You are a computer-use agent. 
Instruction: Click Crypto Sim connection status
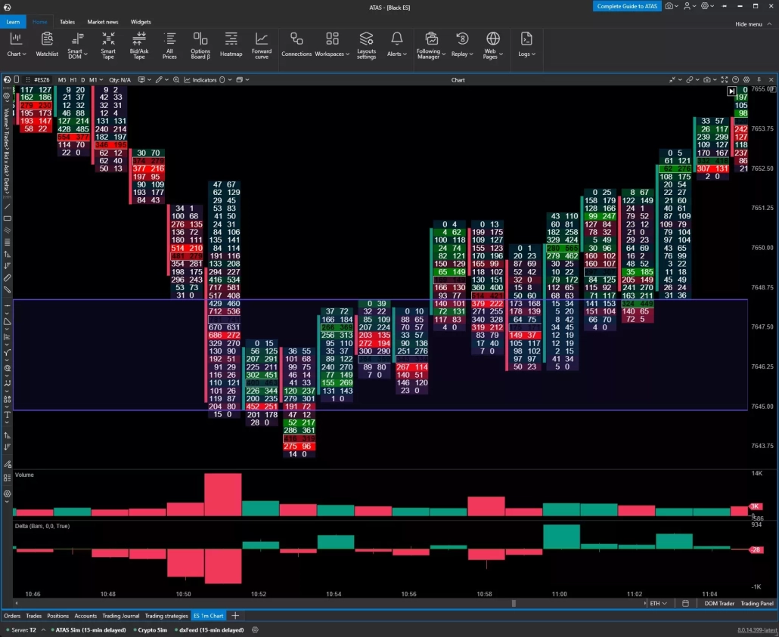click(x=150, y=629)
